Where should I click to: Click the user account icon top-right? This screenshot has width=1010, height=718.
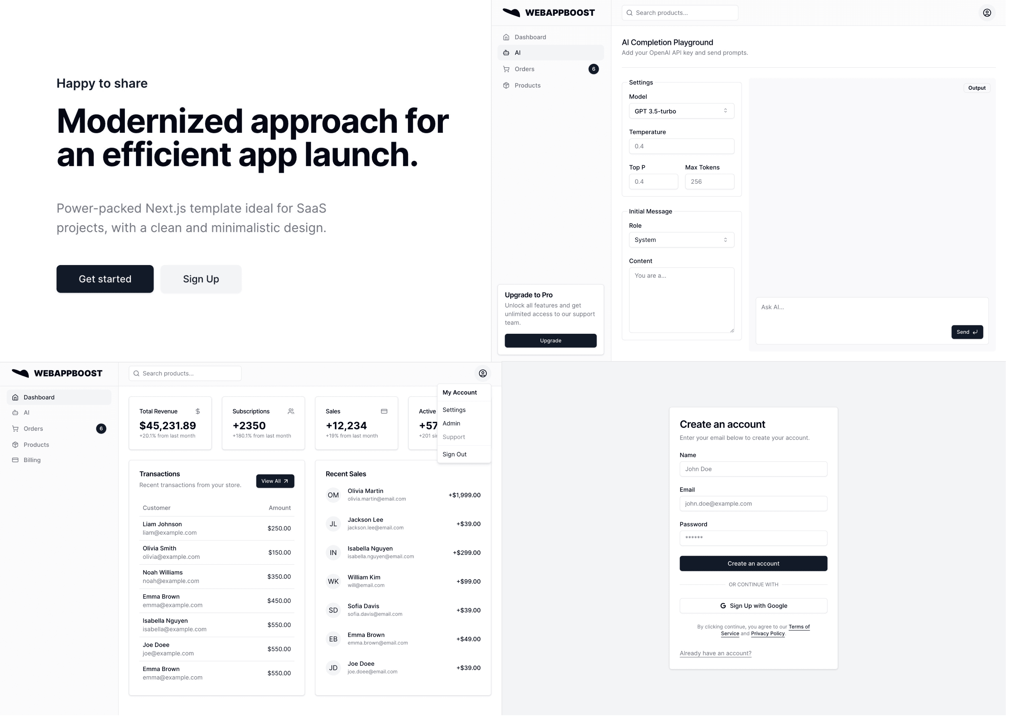(987, 12)
